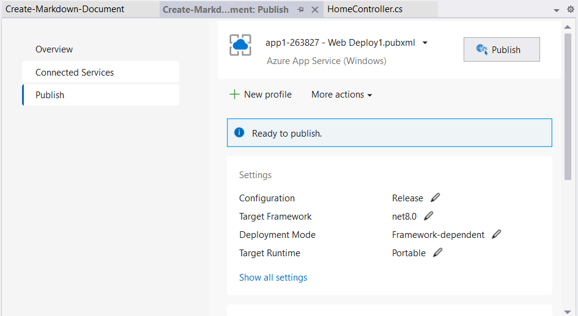Open the tab window settings gear
Image resolution: width=578 pixels, height=316 pixels.
(571, 10)
